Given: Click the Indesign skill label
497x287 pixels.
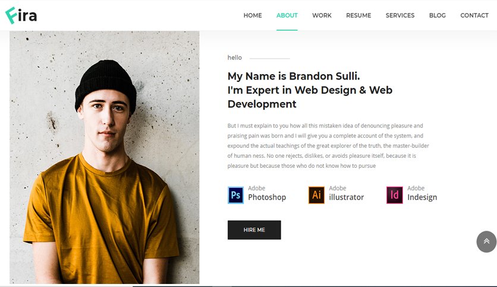Looking at the screenshot, I should [x=422, y=197].
